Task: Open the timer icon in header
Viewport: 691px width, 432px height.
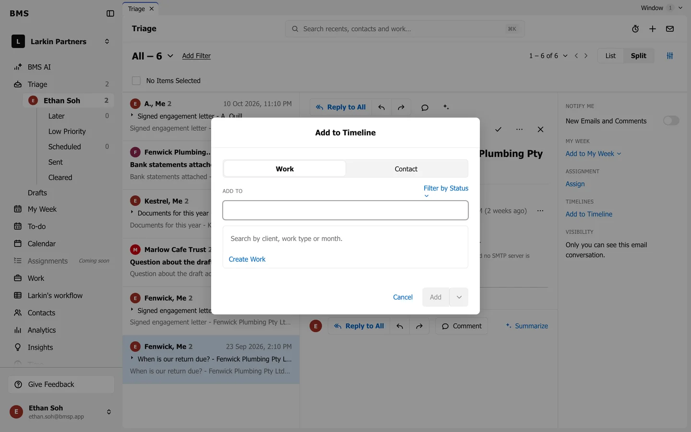Action: [x=635, y=29]
